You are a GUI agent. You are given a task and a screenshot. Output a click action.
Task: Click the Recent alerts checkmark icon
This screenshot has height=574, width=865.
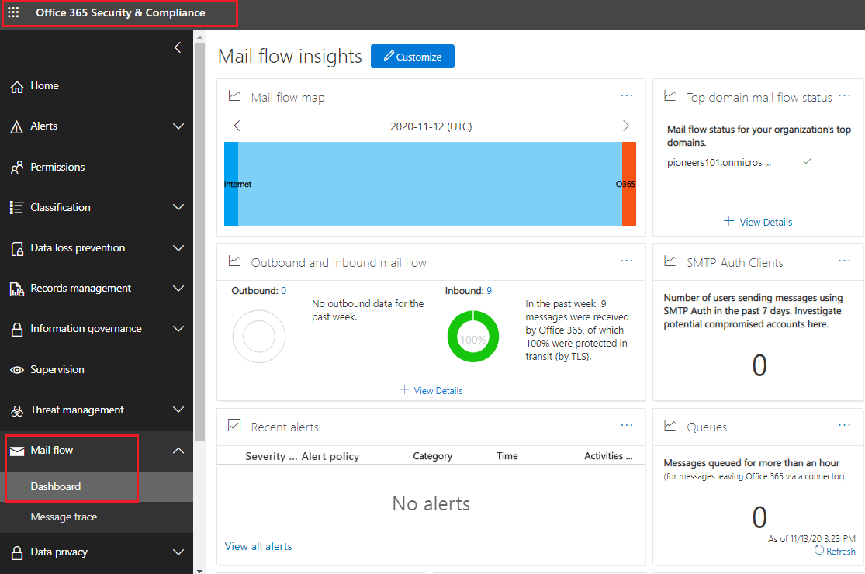tap(234, 425)
